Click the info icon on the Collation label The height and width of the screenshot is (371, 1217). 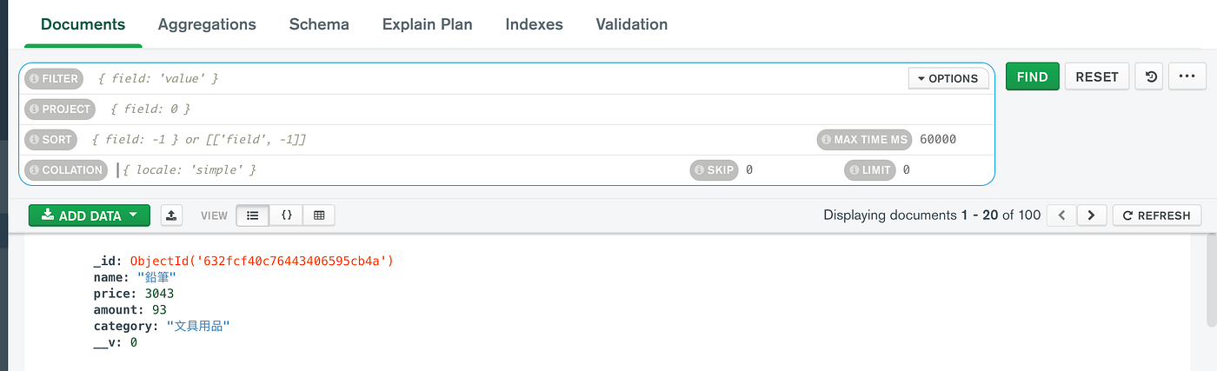(x=35, y=170)
